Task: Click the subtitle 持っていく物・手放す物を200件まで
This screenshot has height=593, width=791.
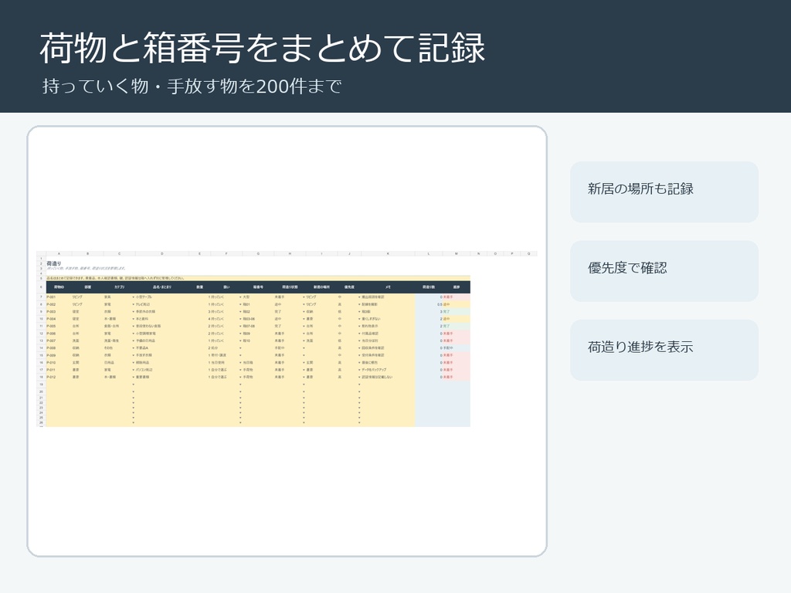Action: point(192,86)
